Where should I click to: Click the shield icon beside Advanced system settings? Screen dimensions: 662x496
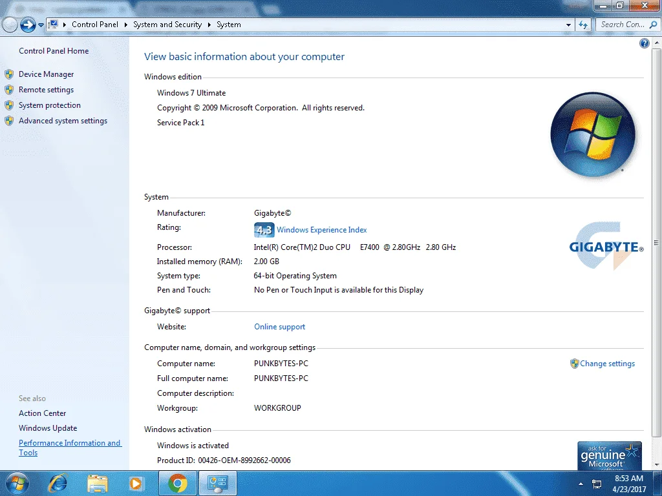9,121
